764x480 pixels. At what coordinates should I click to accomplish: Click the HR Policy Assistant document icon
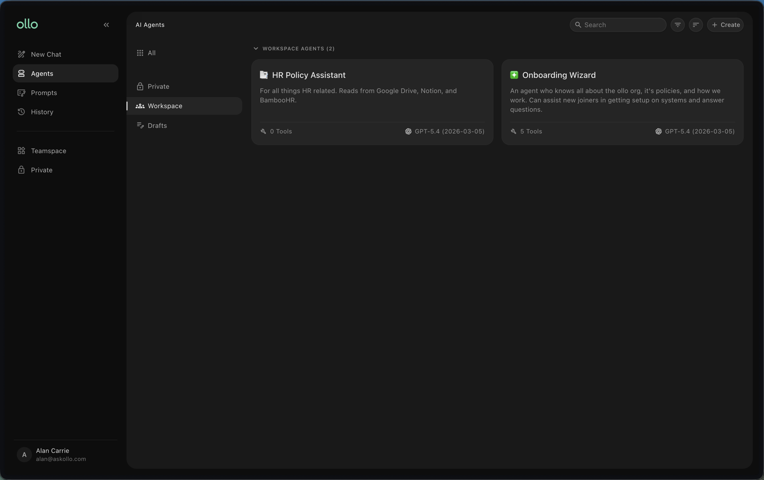(264, 75)
